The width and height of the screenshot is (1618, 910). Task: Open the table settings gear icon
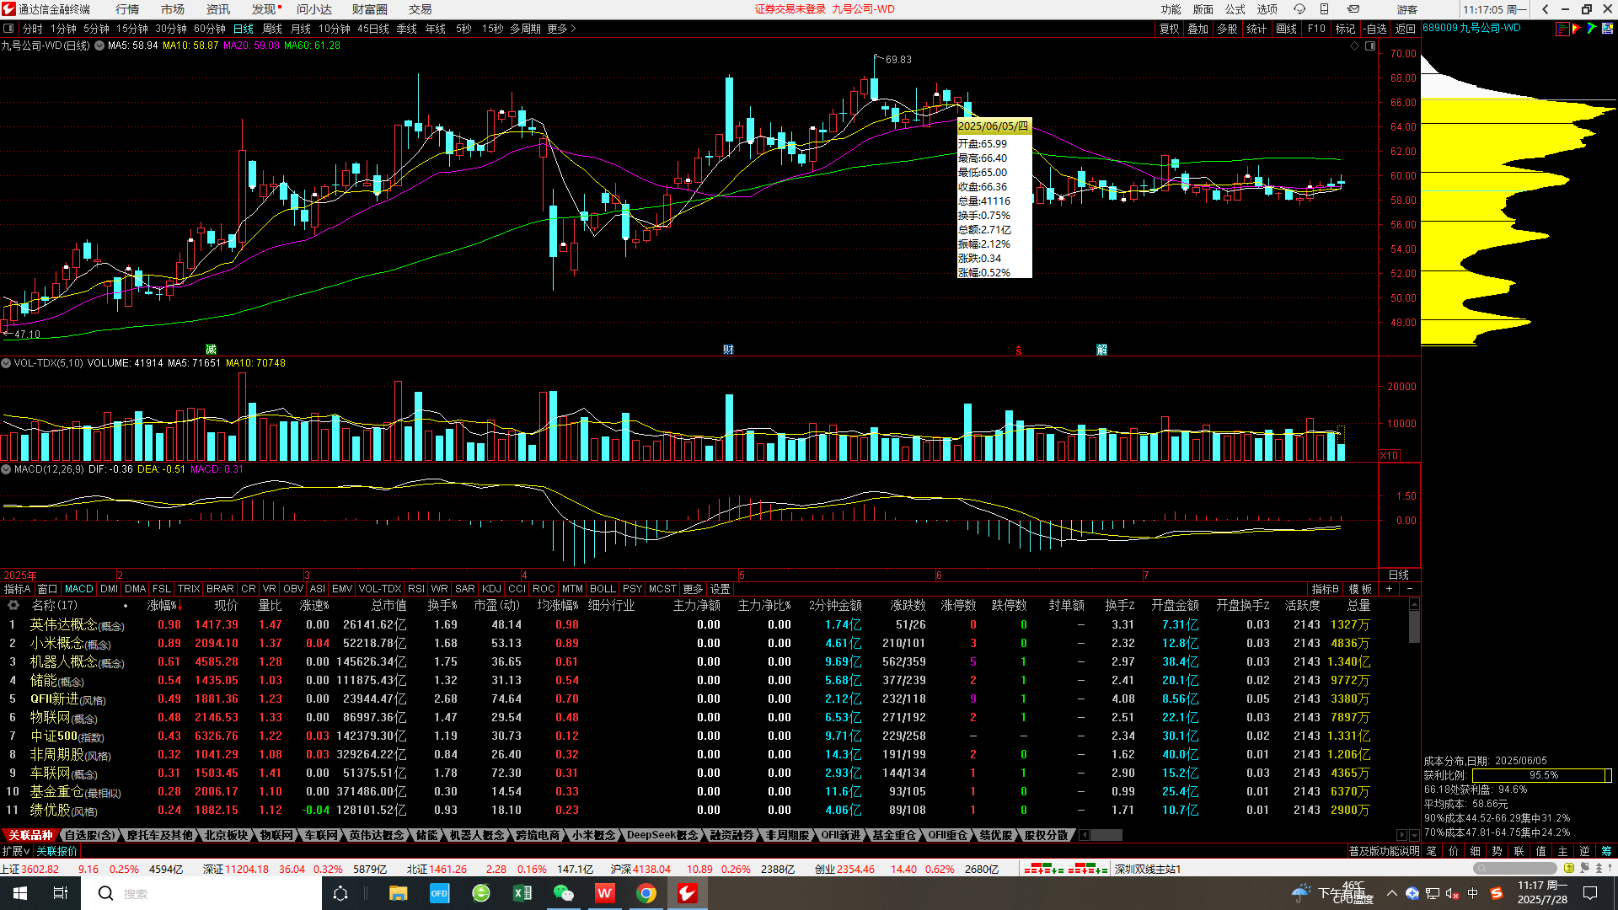(x=13, y=605)
